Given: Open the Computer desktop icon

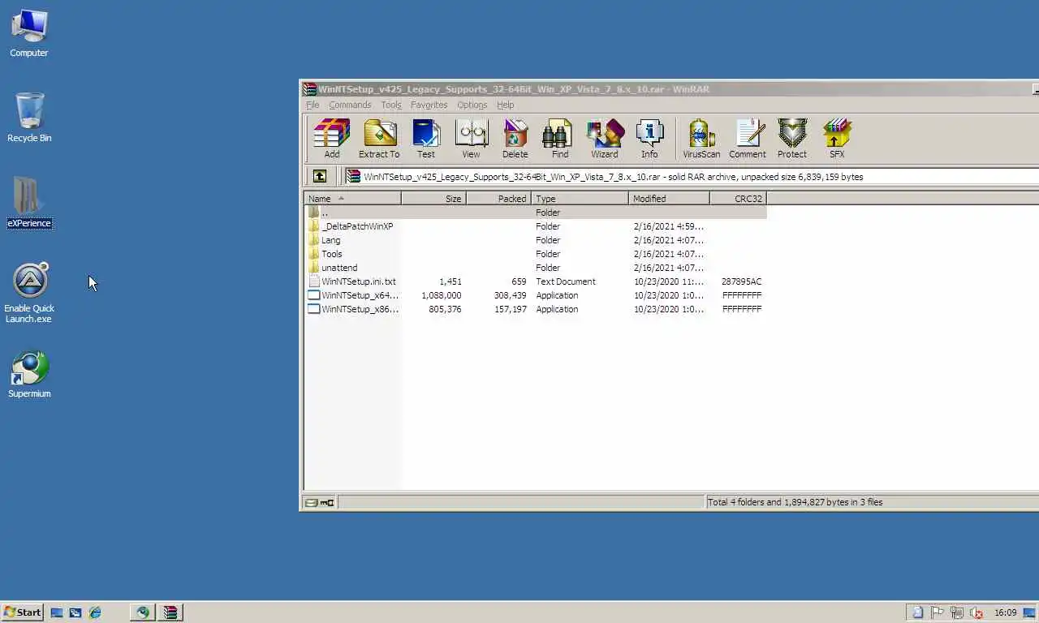Looking at the screenshot, I should [29, 32].
